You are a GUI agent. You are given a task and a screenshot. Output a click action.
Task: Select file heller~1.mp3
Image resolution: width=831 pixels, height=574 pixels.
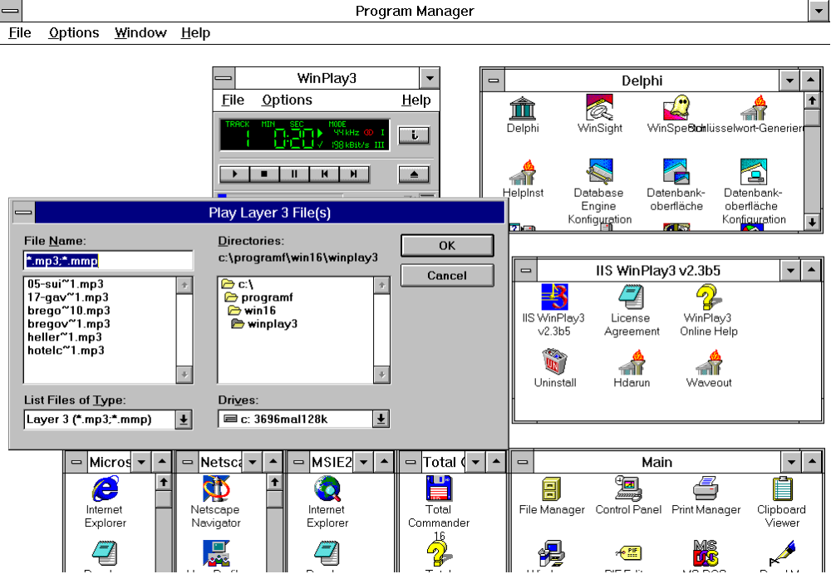click(64, 337)
